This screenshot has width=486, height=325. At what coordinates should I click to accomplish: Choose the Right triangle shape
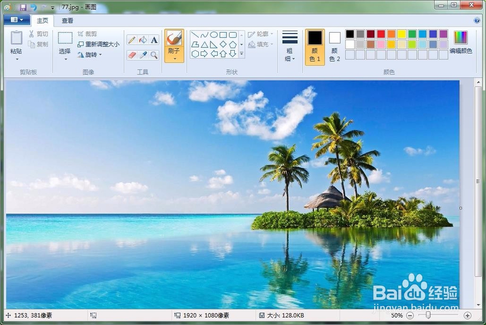[x=214, y=44]
